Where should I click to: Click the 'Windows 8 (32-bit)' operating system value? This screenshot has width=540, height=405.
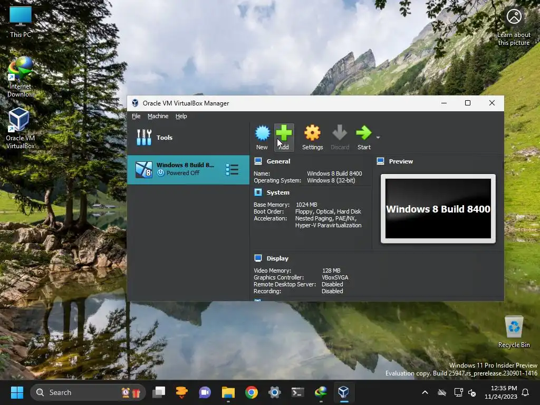coord(331,180)
